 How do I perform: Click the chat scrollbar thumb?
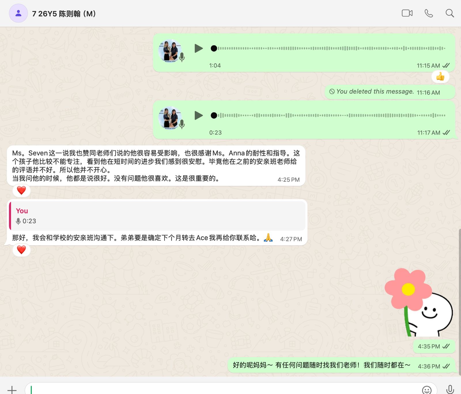point(460,302)
